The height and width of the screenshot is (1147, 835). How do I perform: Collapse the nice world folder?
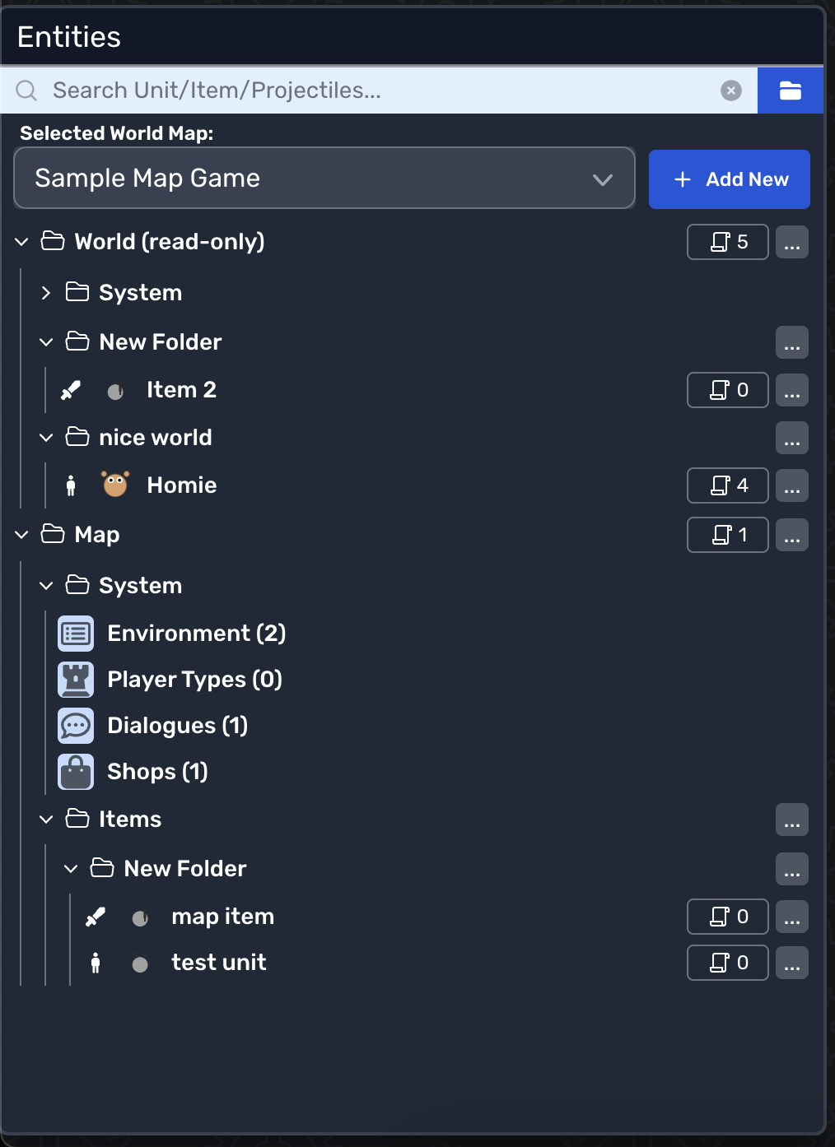[46, 438]
